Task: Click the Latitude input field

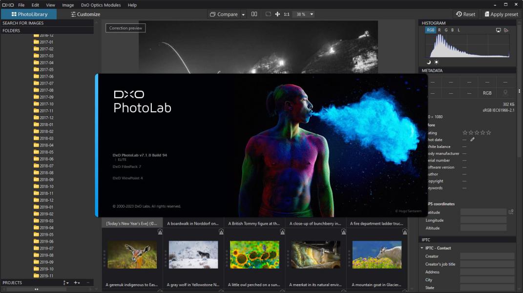Action: 483,212
